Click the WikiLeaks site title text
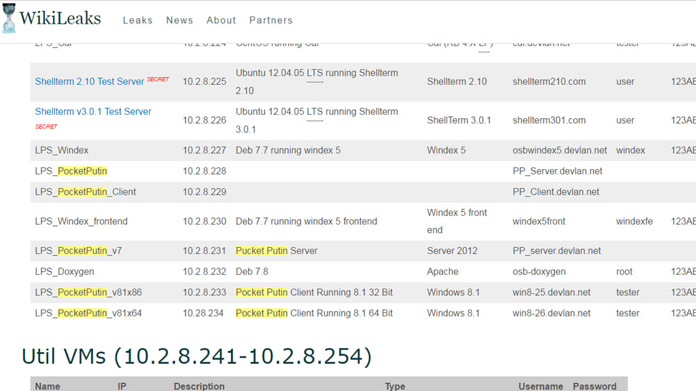The height and width of the screenshot is (391, 696). tap(60, 18)
